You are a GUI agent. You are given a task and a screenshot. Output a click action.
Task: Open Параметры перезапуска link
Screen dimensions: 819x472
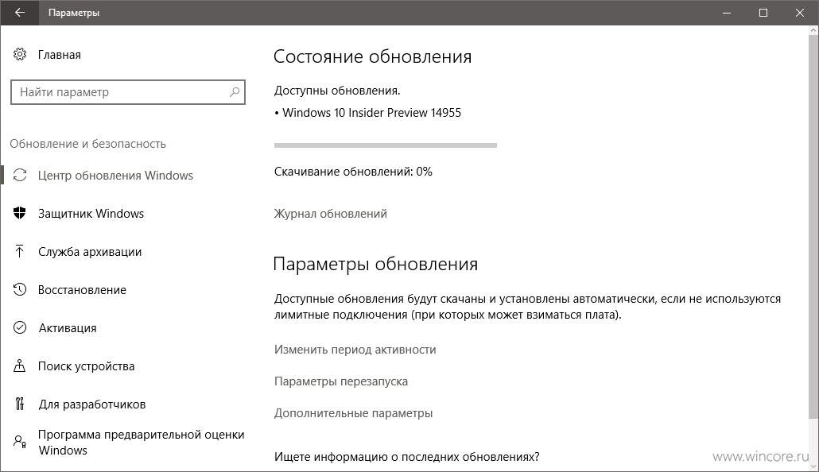[x=341, y=381]
